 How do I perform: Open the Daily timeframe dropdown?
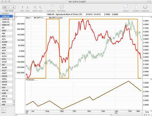click(148, 112)
